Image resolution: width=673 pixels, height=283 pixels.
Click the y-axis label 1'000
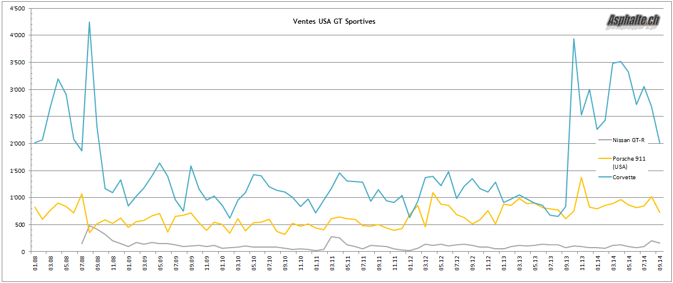(19, 198)
